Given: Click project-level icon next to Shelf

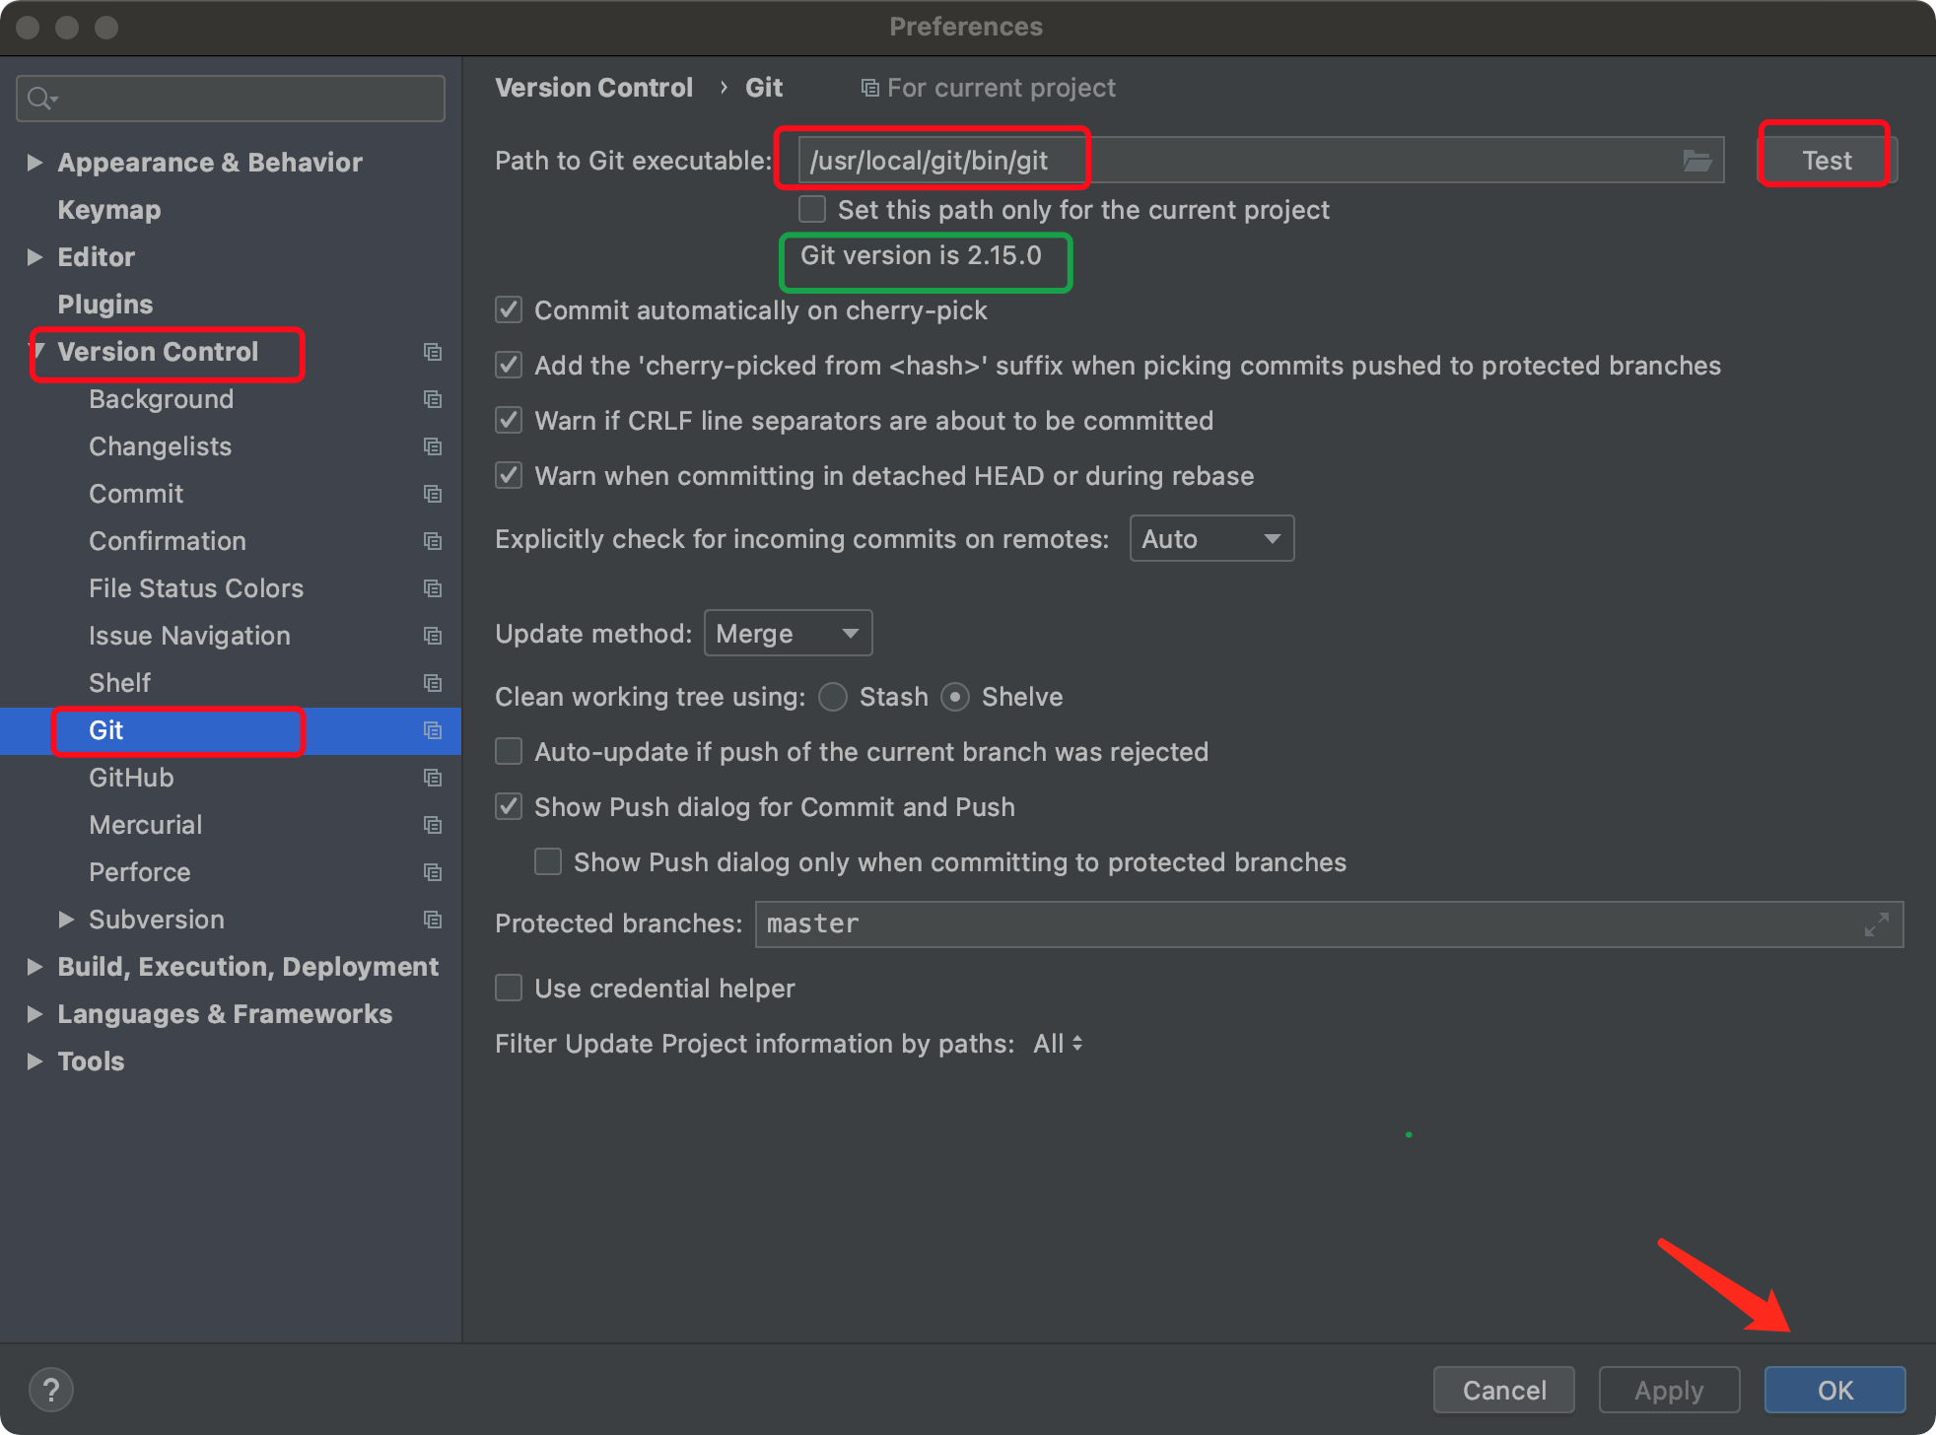Looking at the screenshot, I should (x=432, y=683).
